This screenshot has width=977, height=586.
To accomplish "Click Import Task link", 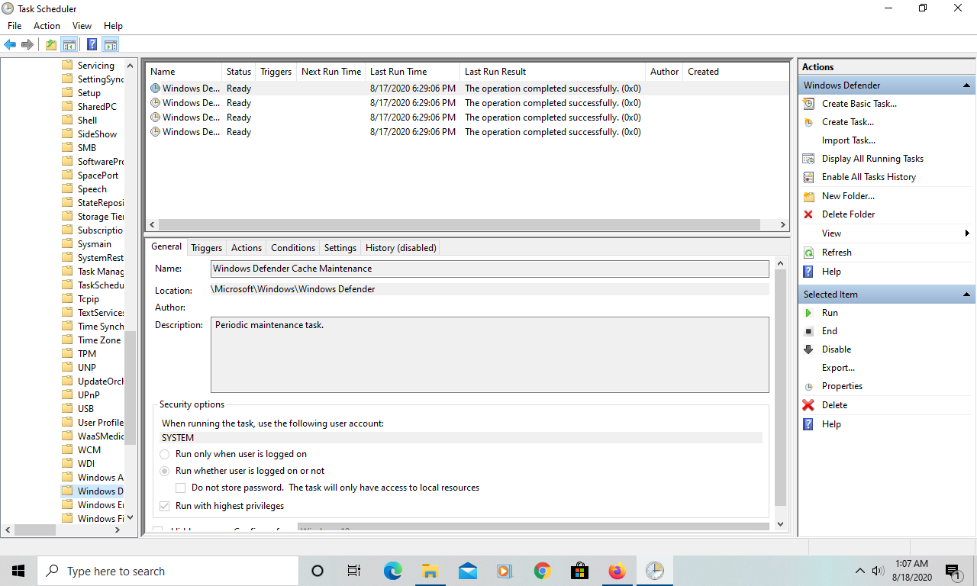I will coord(848,140).
